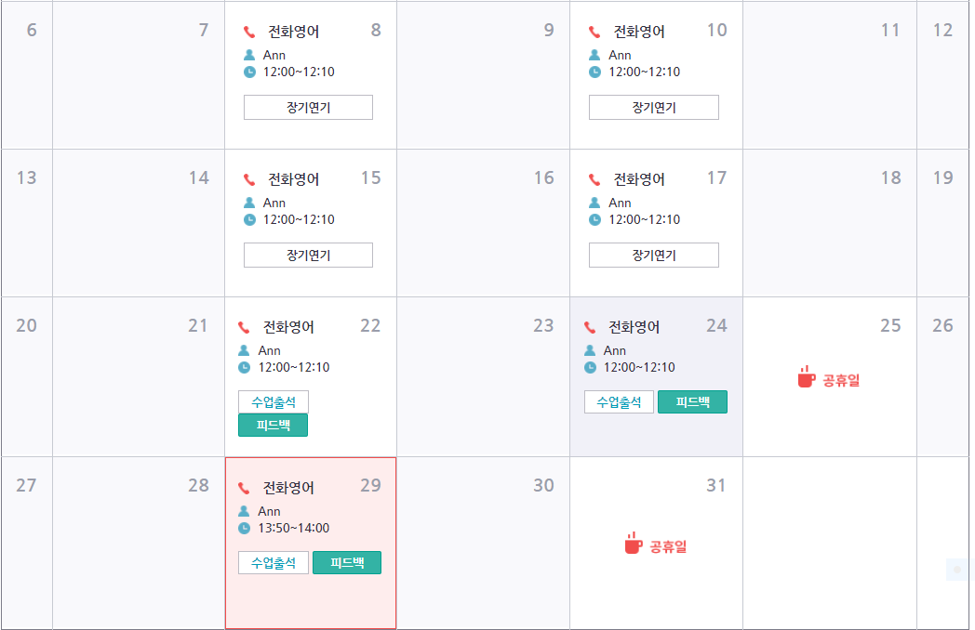Click 장기연기 button on day 8
975x630 pixels.
click(308, 108)
